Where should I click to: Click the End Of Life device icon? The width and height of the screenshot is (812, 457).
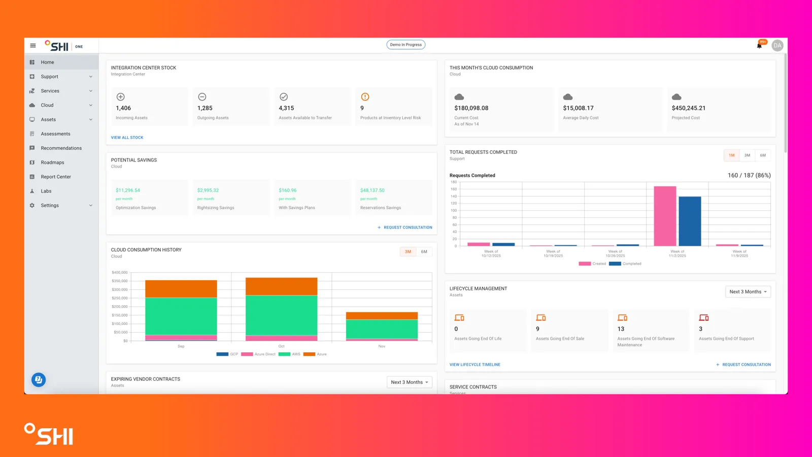click(459, 317)
